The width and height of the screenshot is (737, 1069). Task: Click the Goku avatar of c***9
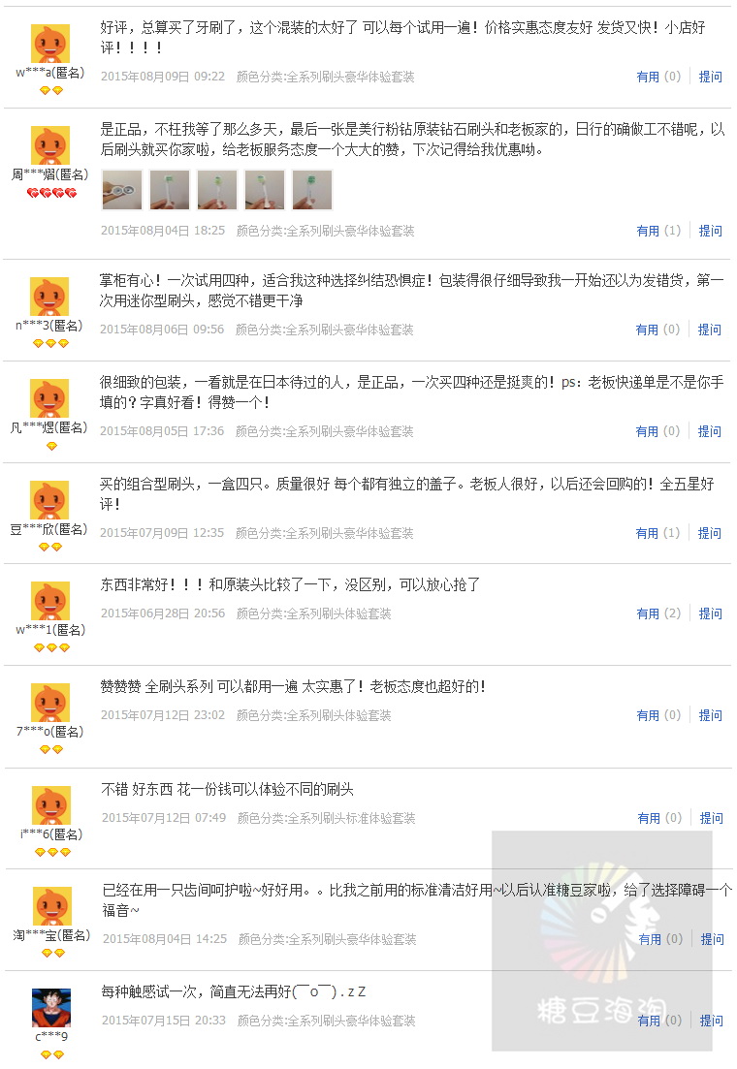point(51,1008)
